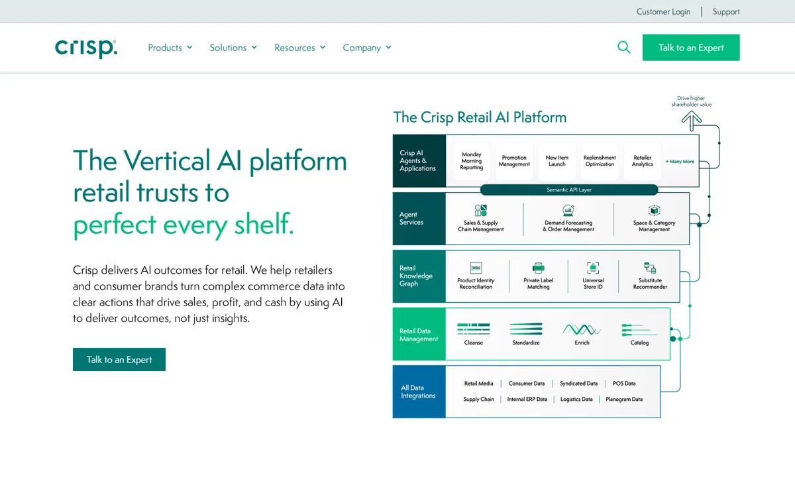Click the 'perfect every shelf.' headline text
The image size is (795, 497).
point(184,225)
